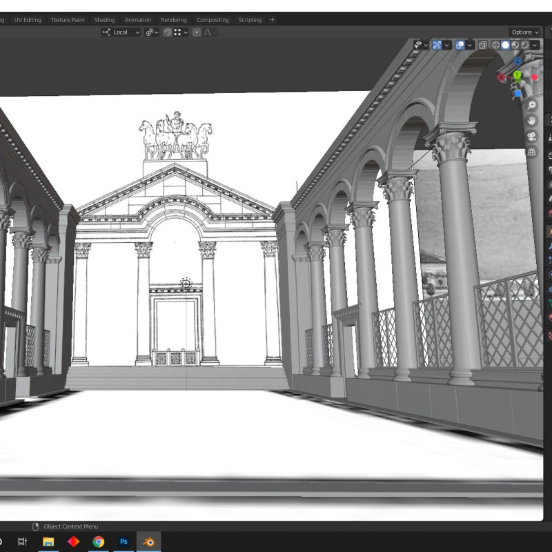Toggle X-Ray mode in the viewport header
552x552 pixels.
484,45
